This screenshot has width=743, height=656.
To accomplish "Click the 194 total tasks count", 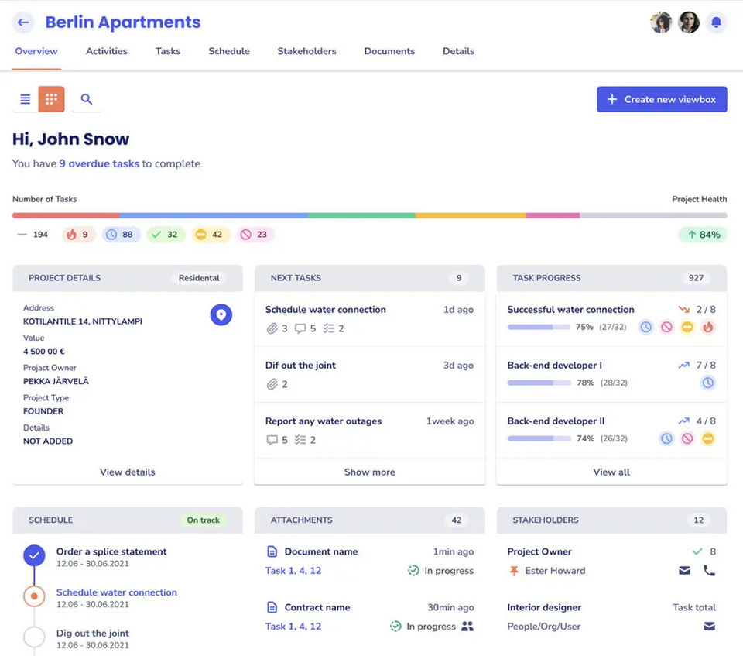I will click(x=40, y=235).
